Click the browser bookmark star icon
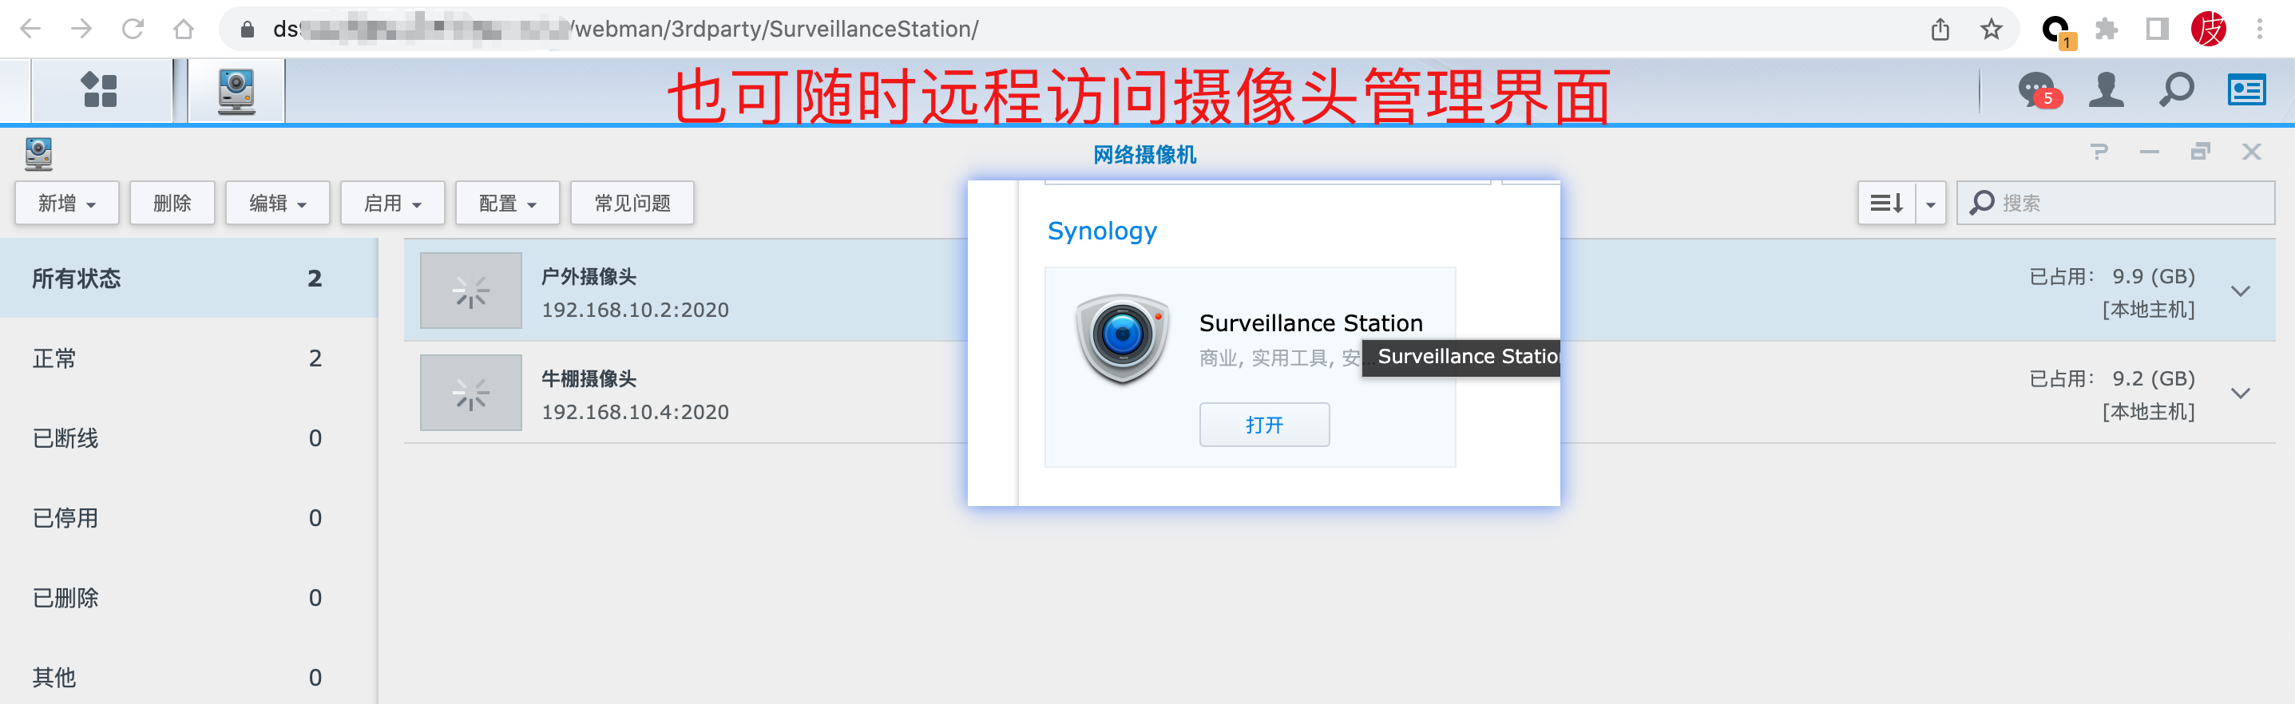This screenshot has height=704, width=2295. (x=1992, y=30)
